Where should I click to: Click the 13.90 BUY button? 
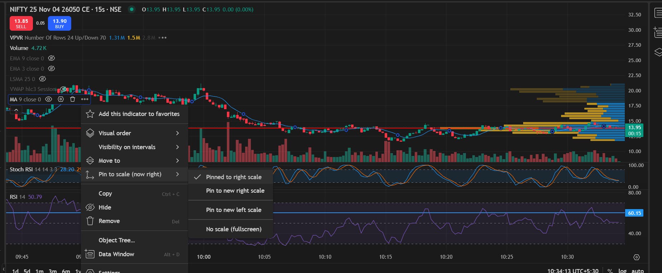(x=59, y=24)
